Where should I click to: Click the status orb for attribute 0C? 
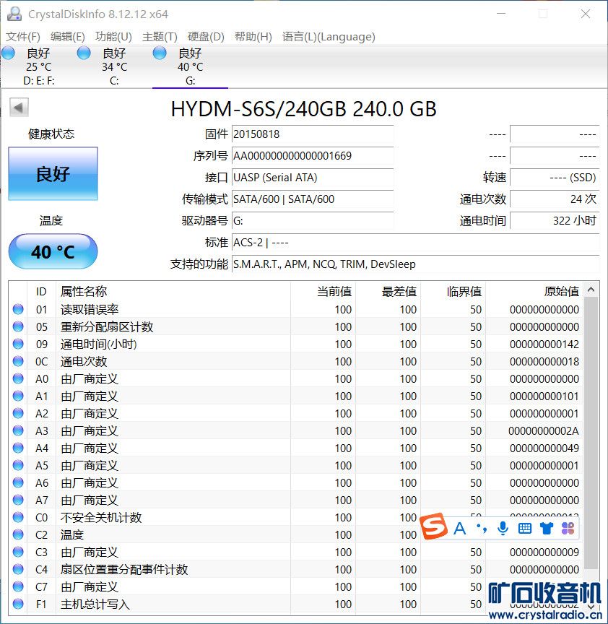18,361
